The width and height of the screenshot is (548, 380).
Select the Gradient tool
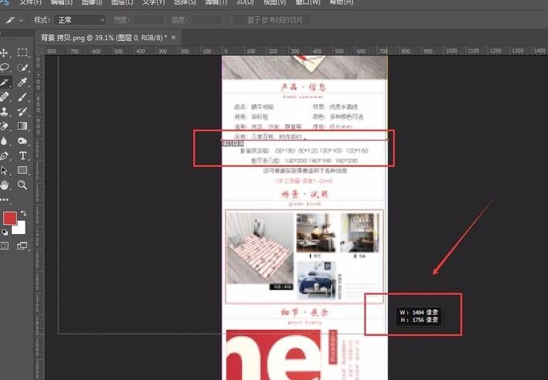(22, 126)
